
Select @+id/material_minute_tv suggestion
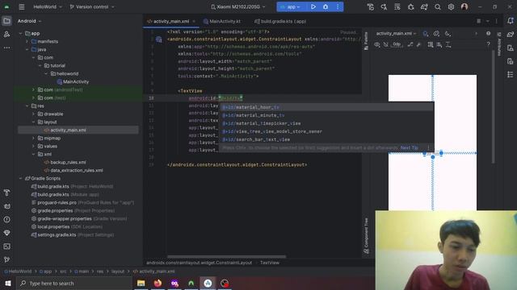(326, 115)
